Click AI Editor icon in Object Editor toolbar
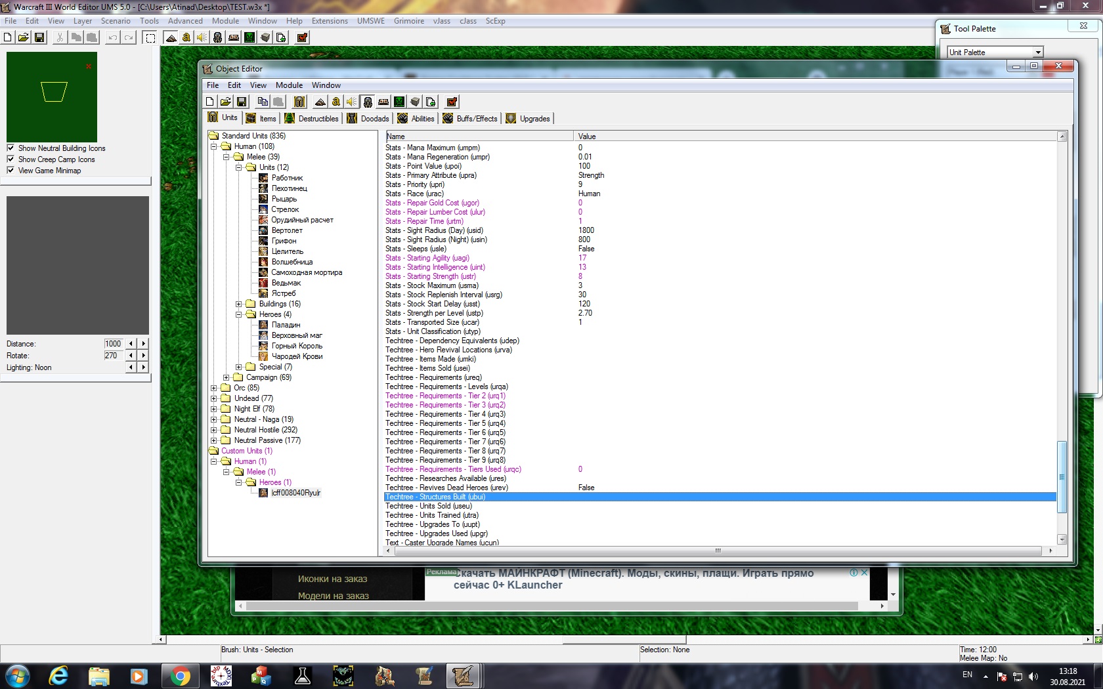The height and width of the screenshot is (689, 1103). click(399, 102)
